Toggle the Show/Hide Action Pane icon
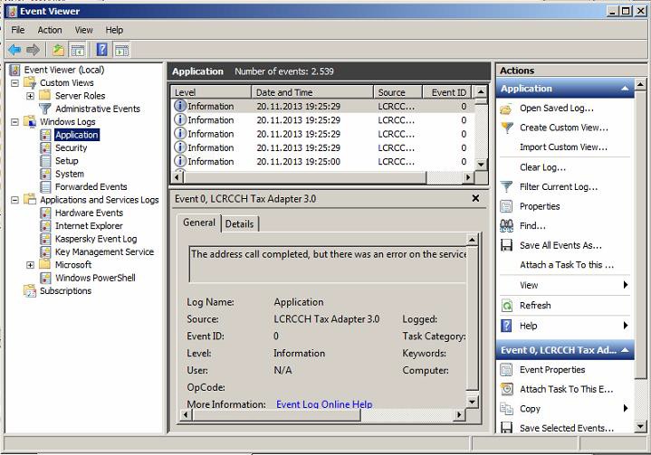Image resolution: width=651 pixels, height=455 pixels. [x=121, y=50]
